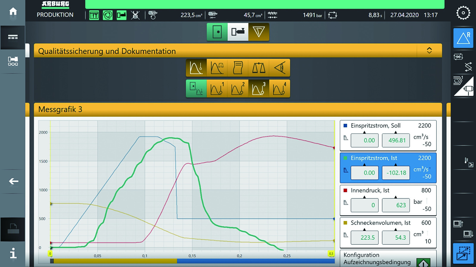Viewport: 476px width, 267px height.
Task: Click the top right-sidebar crossed rectangle icon
Action: (458, 56)
